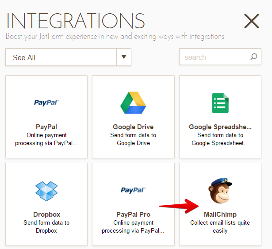Select the MailChimp title label

tap(220, 215)
